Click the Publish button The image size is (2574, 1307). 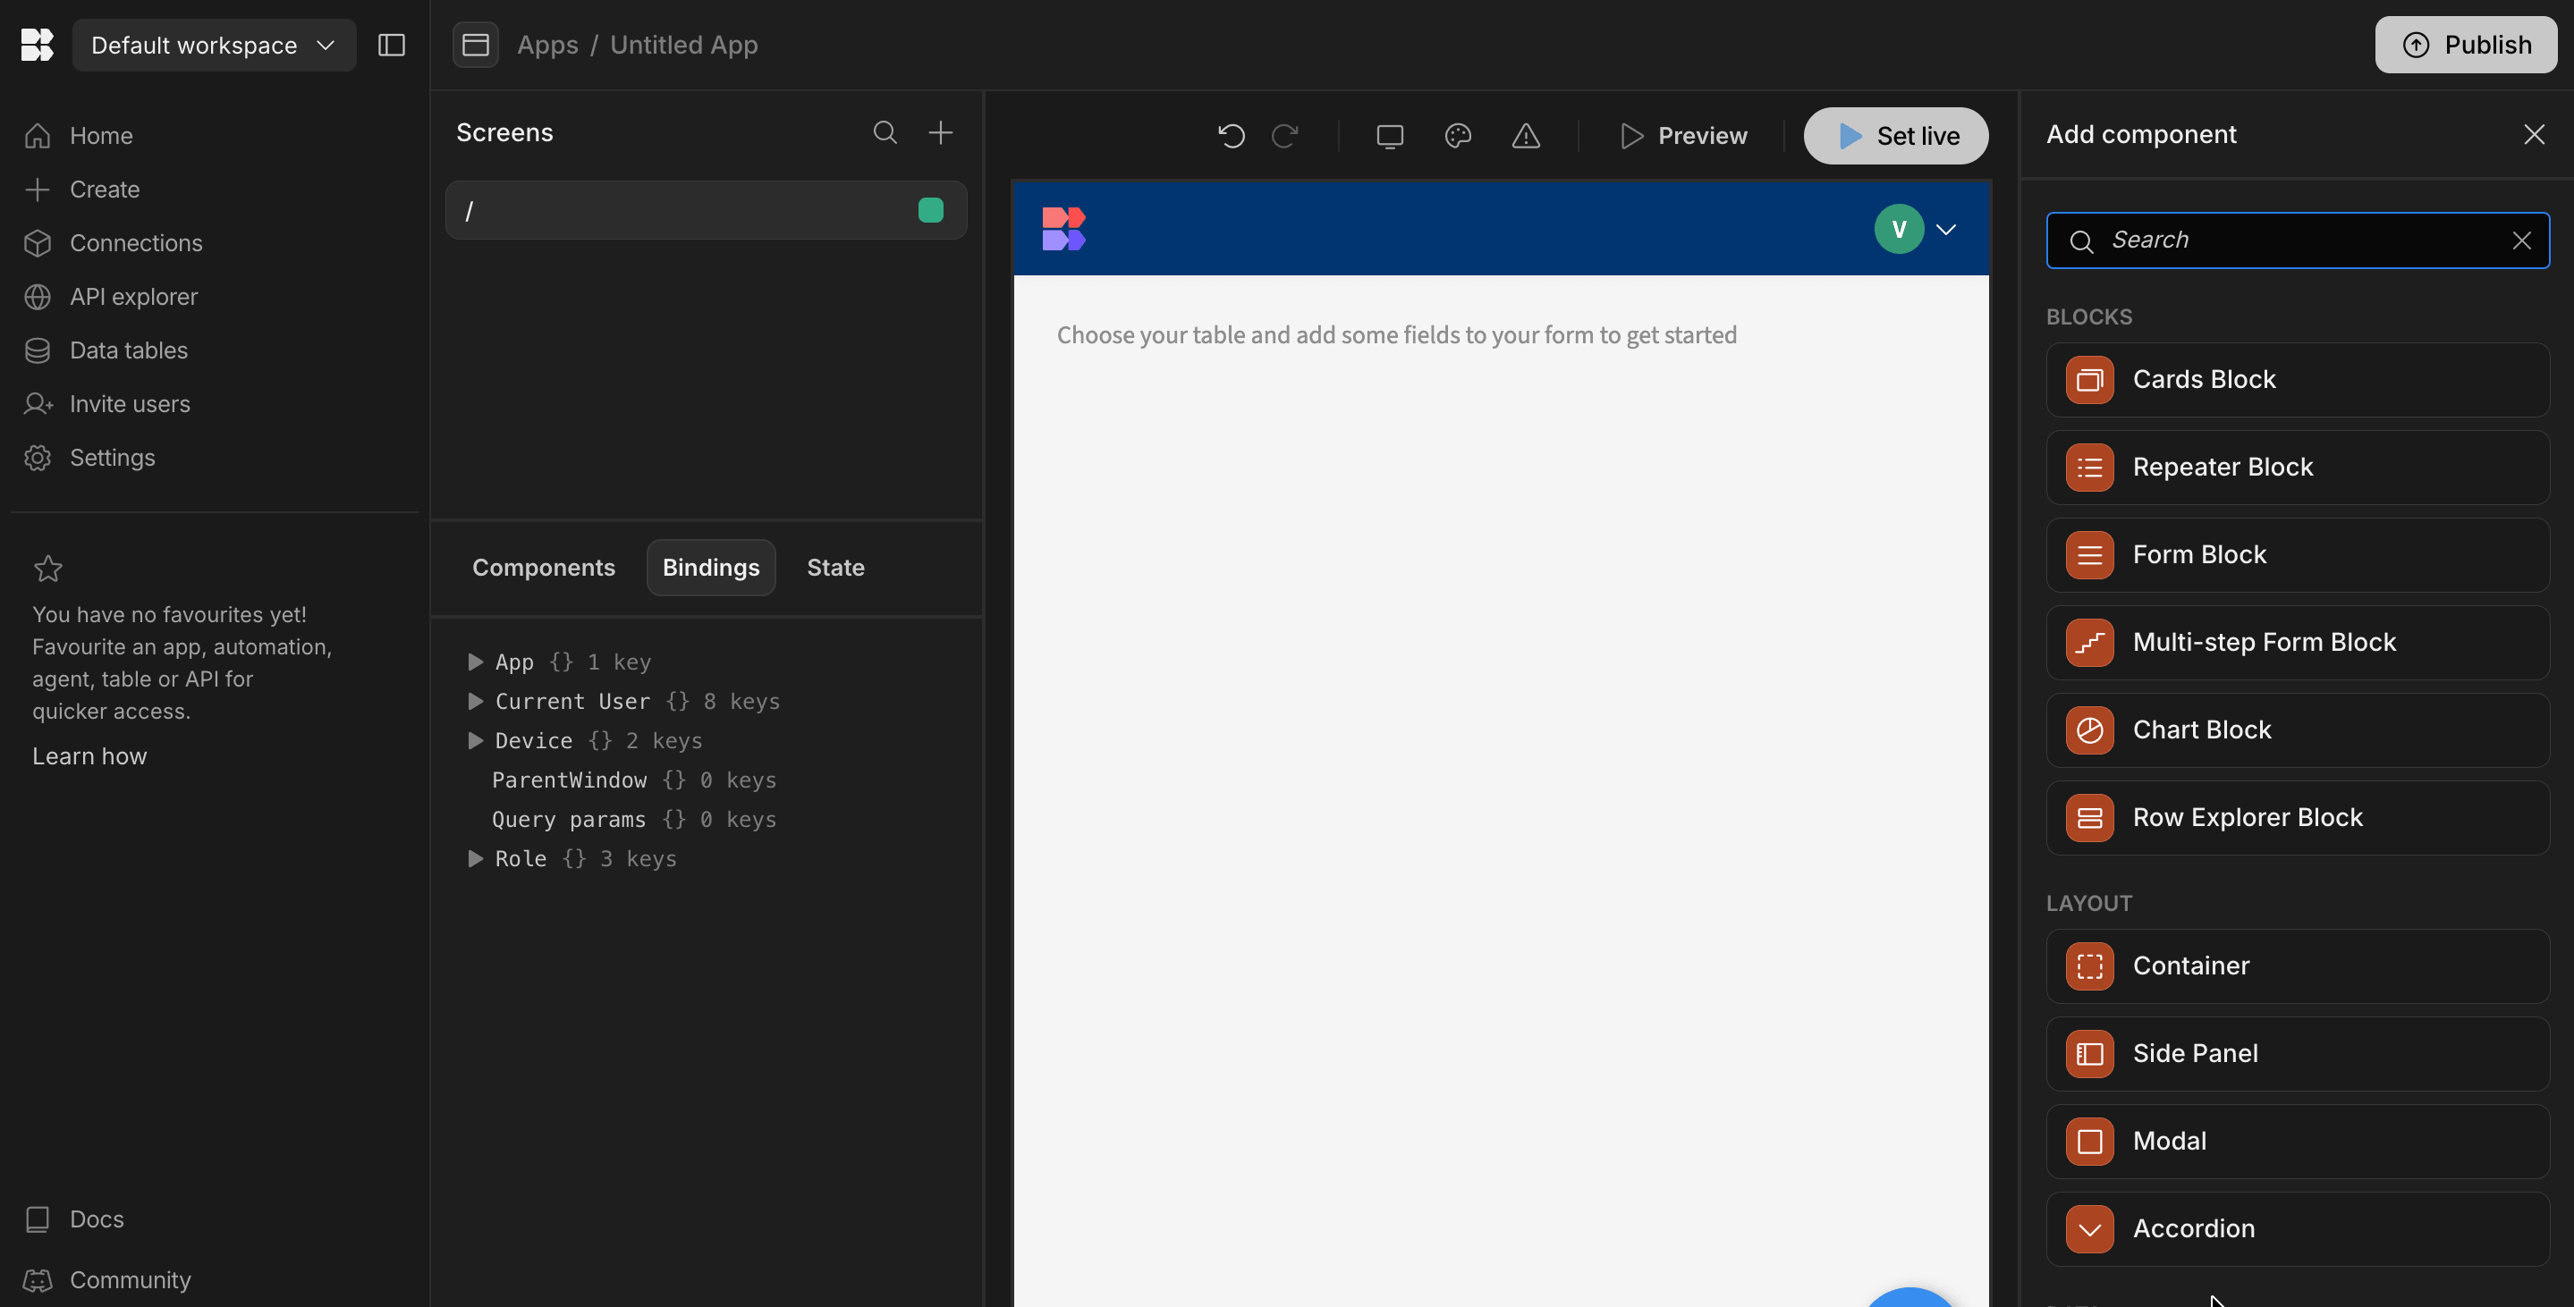[2465, 45]
